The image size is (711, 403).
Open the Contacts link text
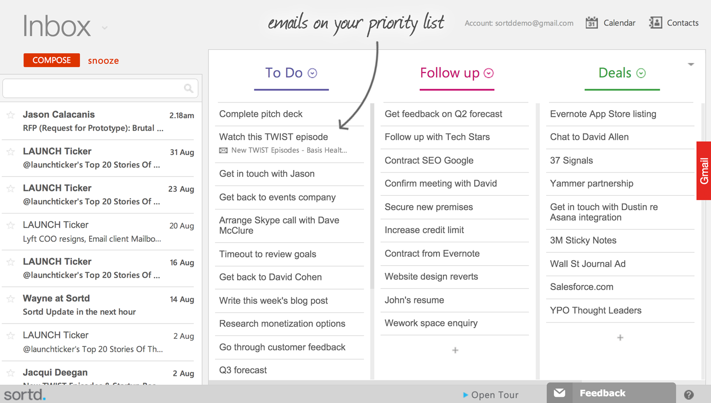(x=683, y=22)
